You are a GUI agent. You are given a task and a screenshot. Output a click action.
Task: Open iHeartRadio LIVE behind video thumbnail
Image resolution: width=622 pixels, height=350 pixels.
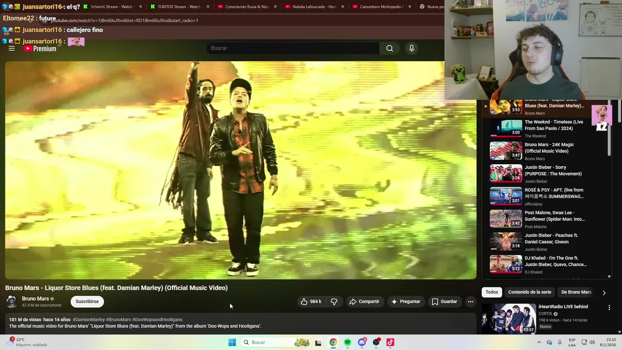(509, 318)
